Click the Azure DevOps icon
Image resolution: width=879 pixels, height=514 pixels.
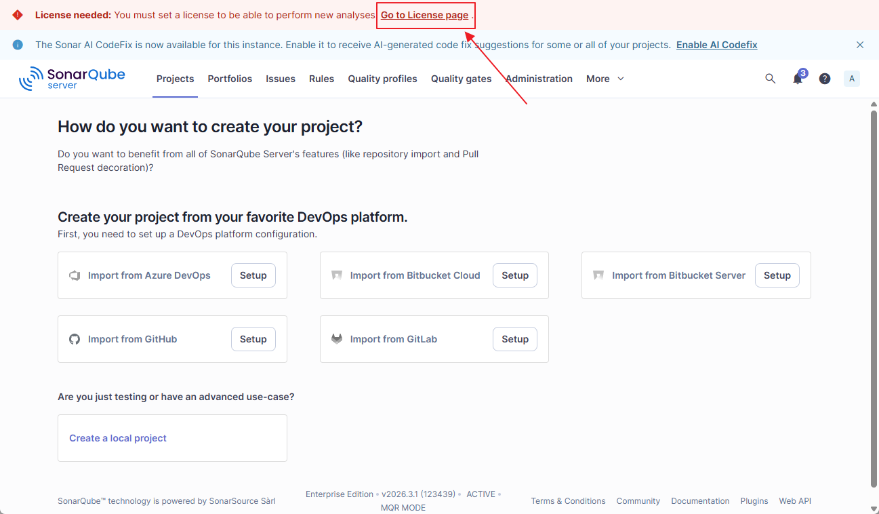pyautogui.click(x=75, y=275)
